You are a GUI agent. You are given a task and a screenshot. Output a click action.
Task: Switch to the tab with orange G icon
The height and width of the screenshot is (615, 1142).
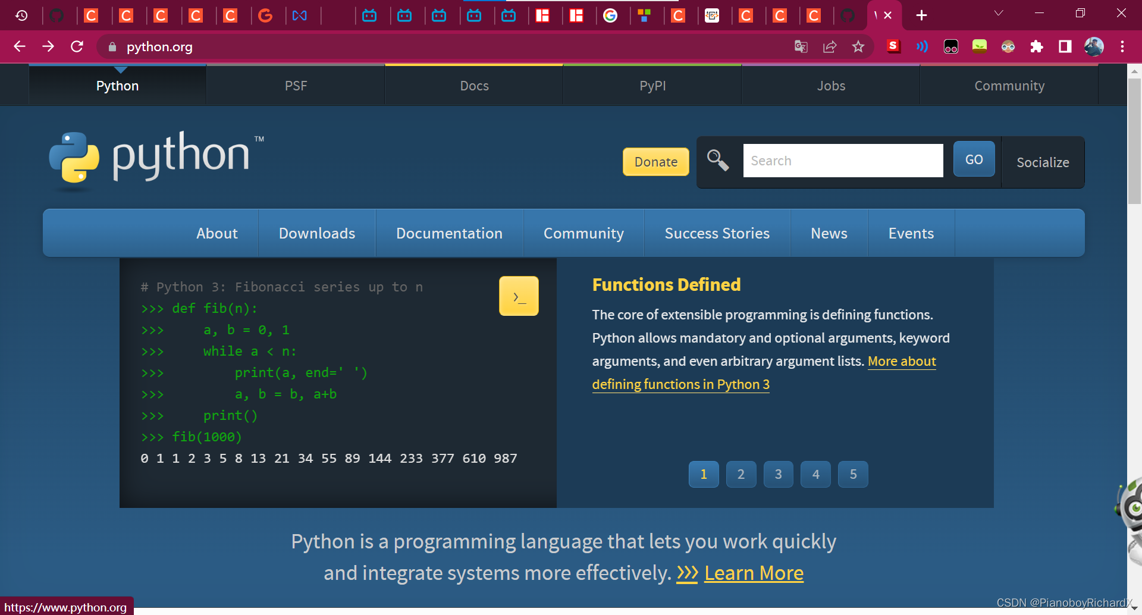[265, 15]
